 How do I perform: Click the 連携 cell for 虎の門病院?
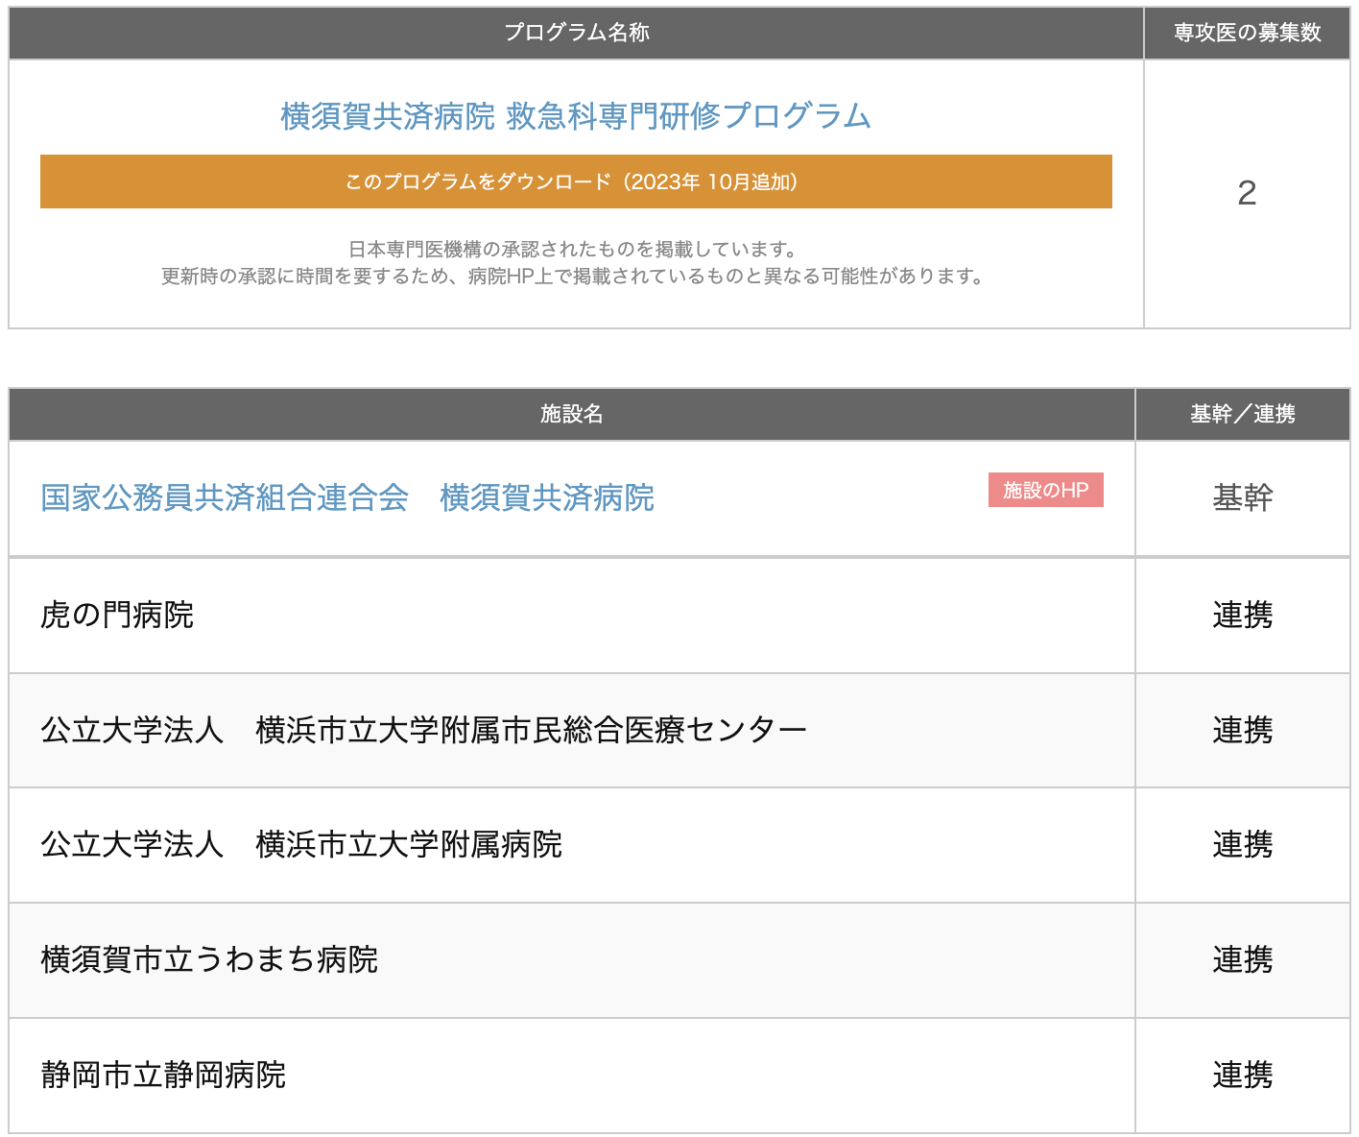pyautogui.click(x=1243, y=615)
